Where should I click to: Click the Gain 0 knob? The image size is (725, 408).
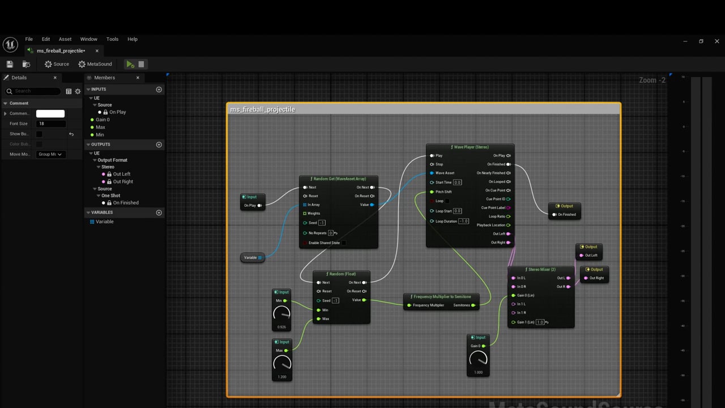tap(478, 359)
